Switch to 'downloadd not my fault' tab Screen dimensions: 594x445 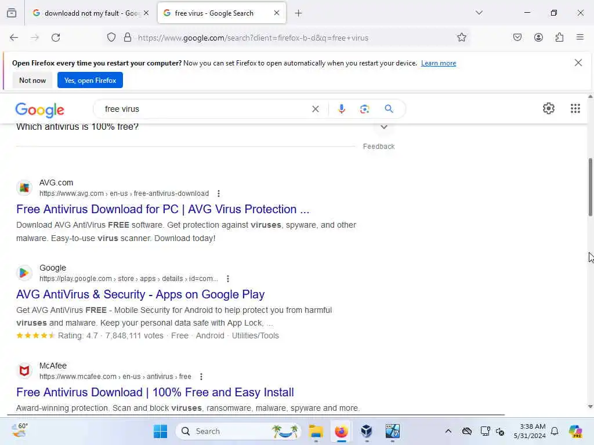click(91, 13)
